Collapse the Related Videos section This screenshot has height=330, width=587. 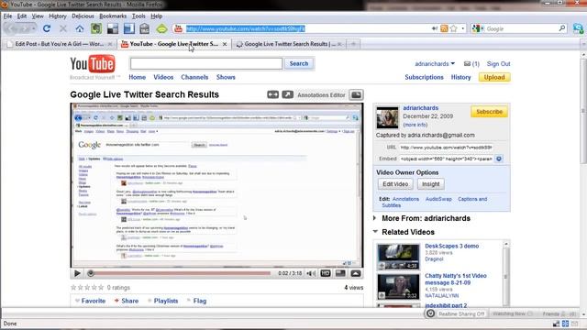pyautogui.click(x=375, y=232)
